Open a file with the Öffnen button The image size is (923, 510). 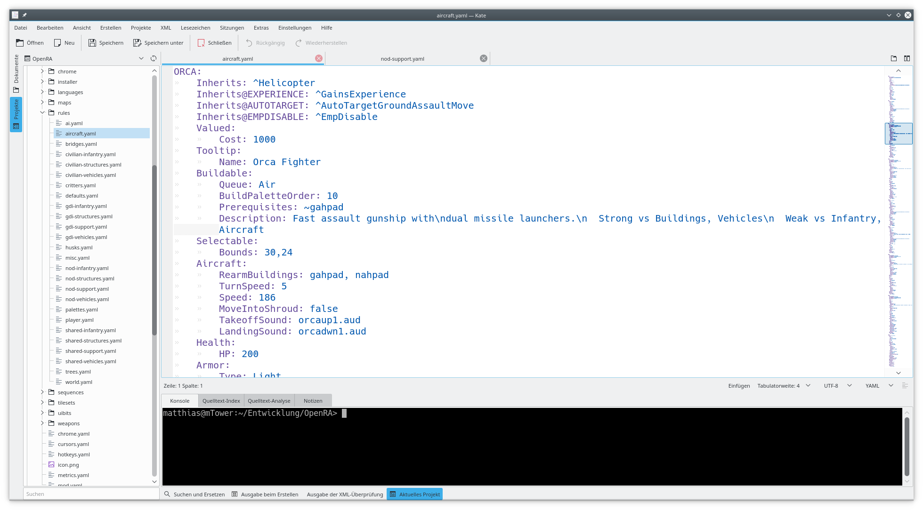point(30,43)
